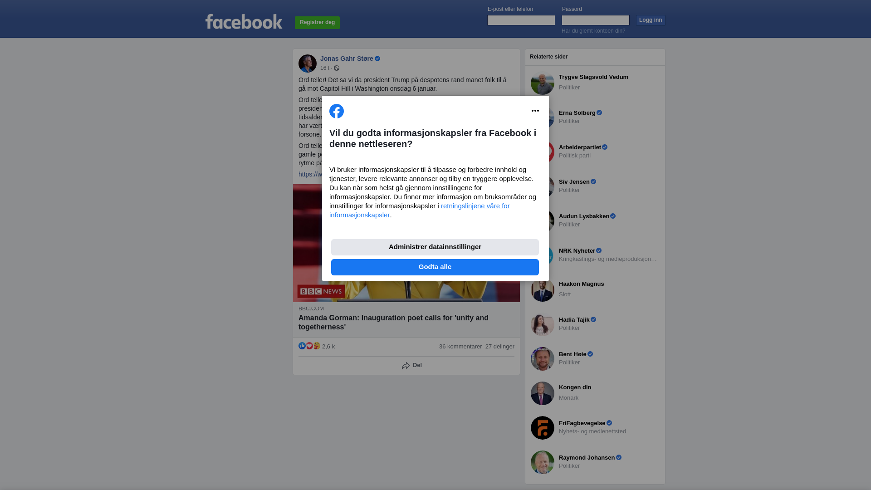
Task: Open Amanda Gorman BBC article headline
Action: pyautogui.click(x=393, y=323)
